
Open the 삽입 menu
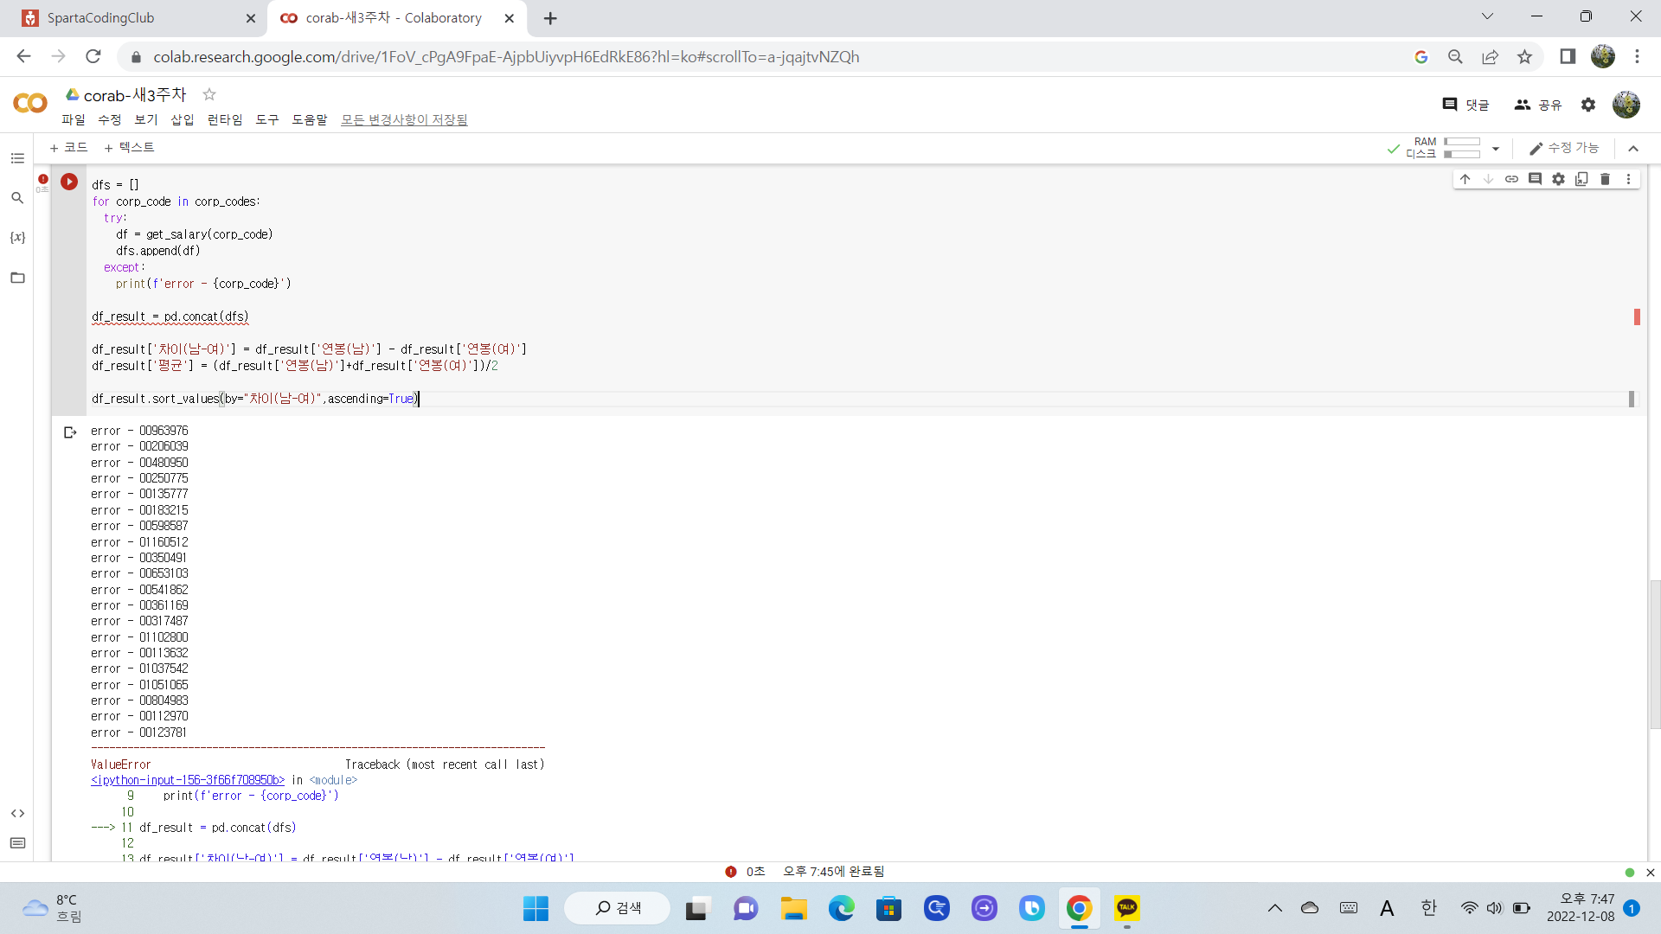[x=183, y=119]
